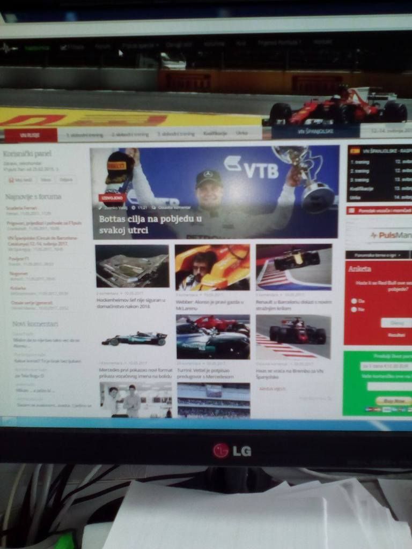
Task: Open the 1. slobodni trening tab
Action: (84, 135)
